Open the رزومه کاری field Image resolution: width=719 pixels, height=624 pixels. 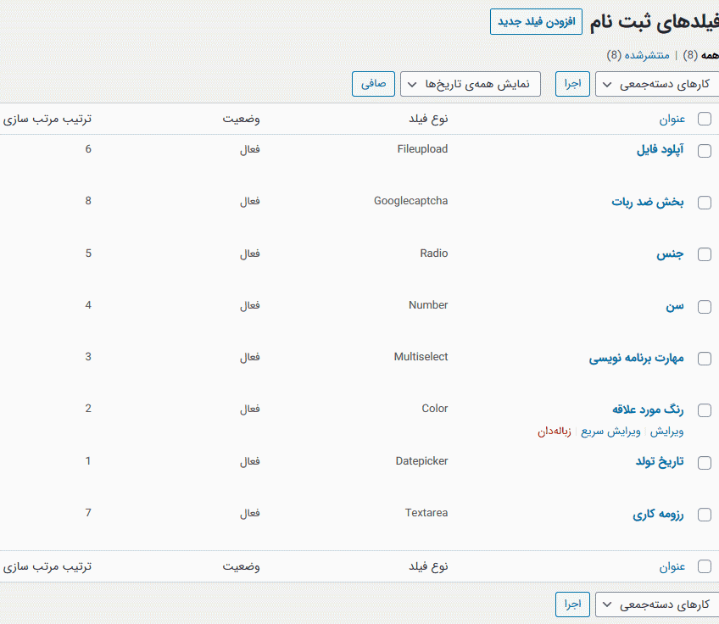pos(658,514)
